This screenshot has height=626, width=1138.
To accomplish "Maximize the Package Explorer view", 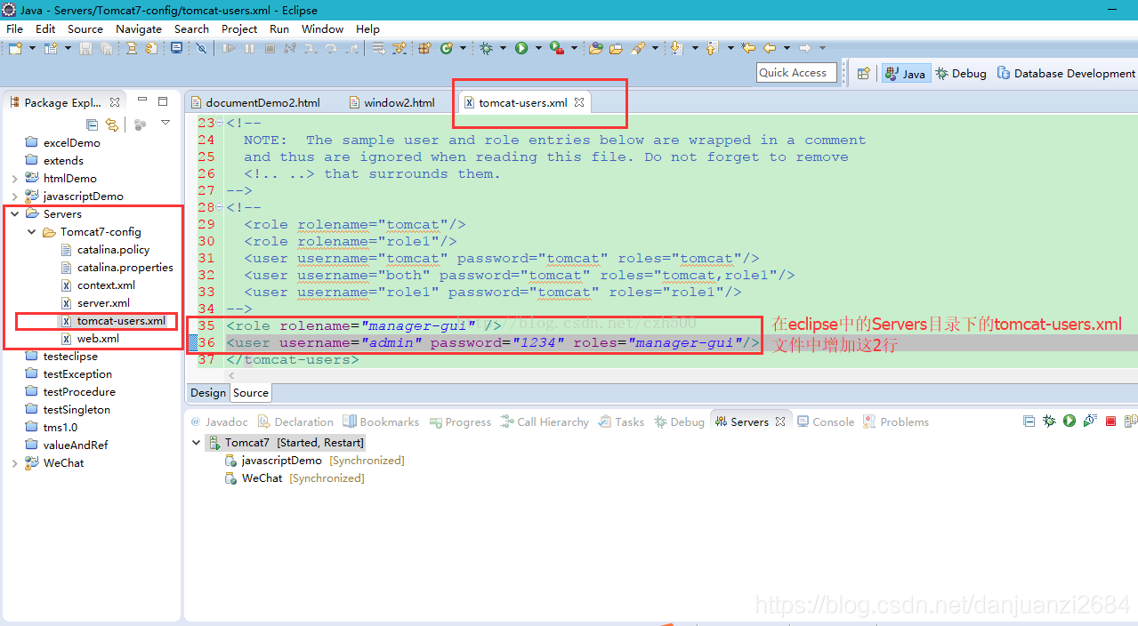I will click(x=163, y=101).
